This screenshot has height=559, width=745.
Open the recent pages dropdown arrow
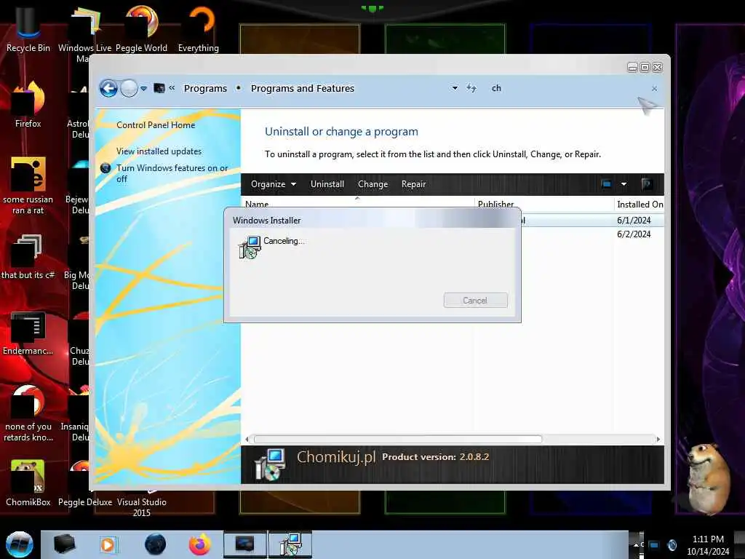click(143, 88)
